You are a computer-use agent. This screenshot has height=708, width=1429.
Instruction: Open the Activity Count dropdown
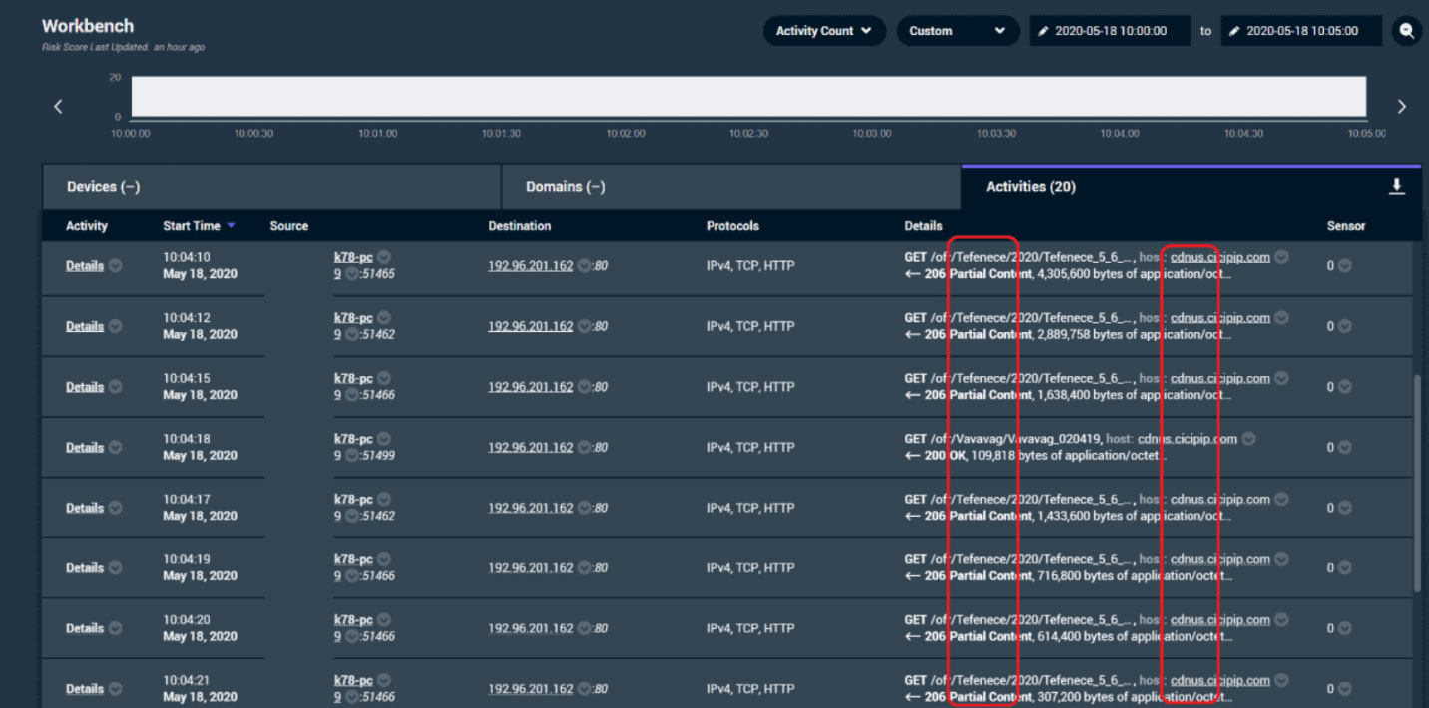pyautogui.click(x=824, y=31)
